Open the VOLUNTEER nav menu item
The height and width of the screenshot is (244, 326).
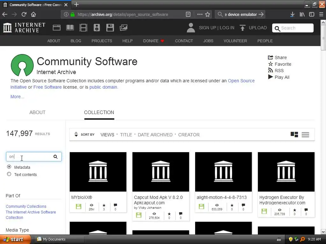pyautogui.click(x=235, y=41)
